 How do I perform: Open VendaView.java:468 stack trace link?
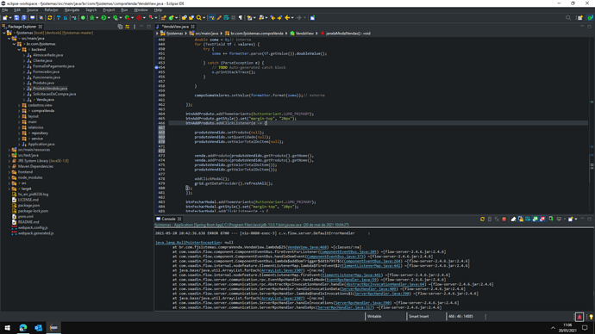(x=307, y=247)
